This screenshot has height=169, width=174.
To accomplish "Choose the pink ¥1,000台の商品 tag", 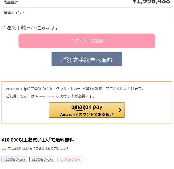I will [70, 159].
